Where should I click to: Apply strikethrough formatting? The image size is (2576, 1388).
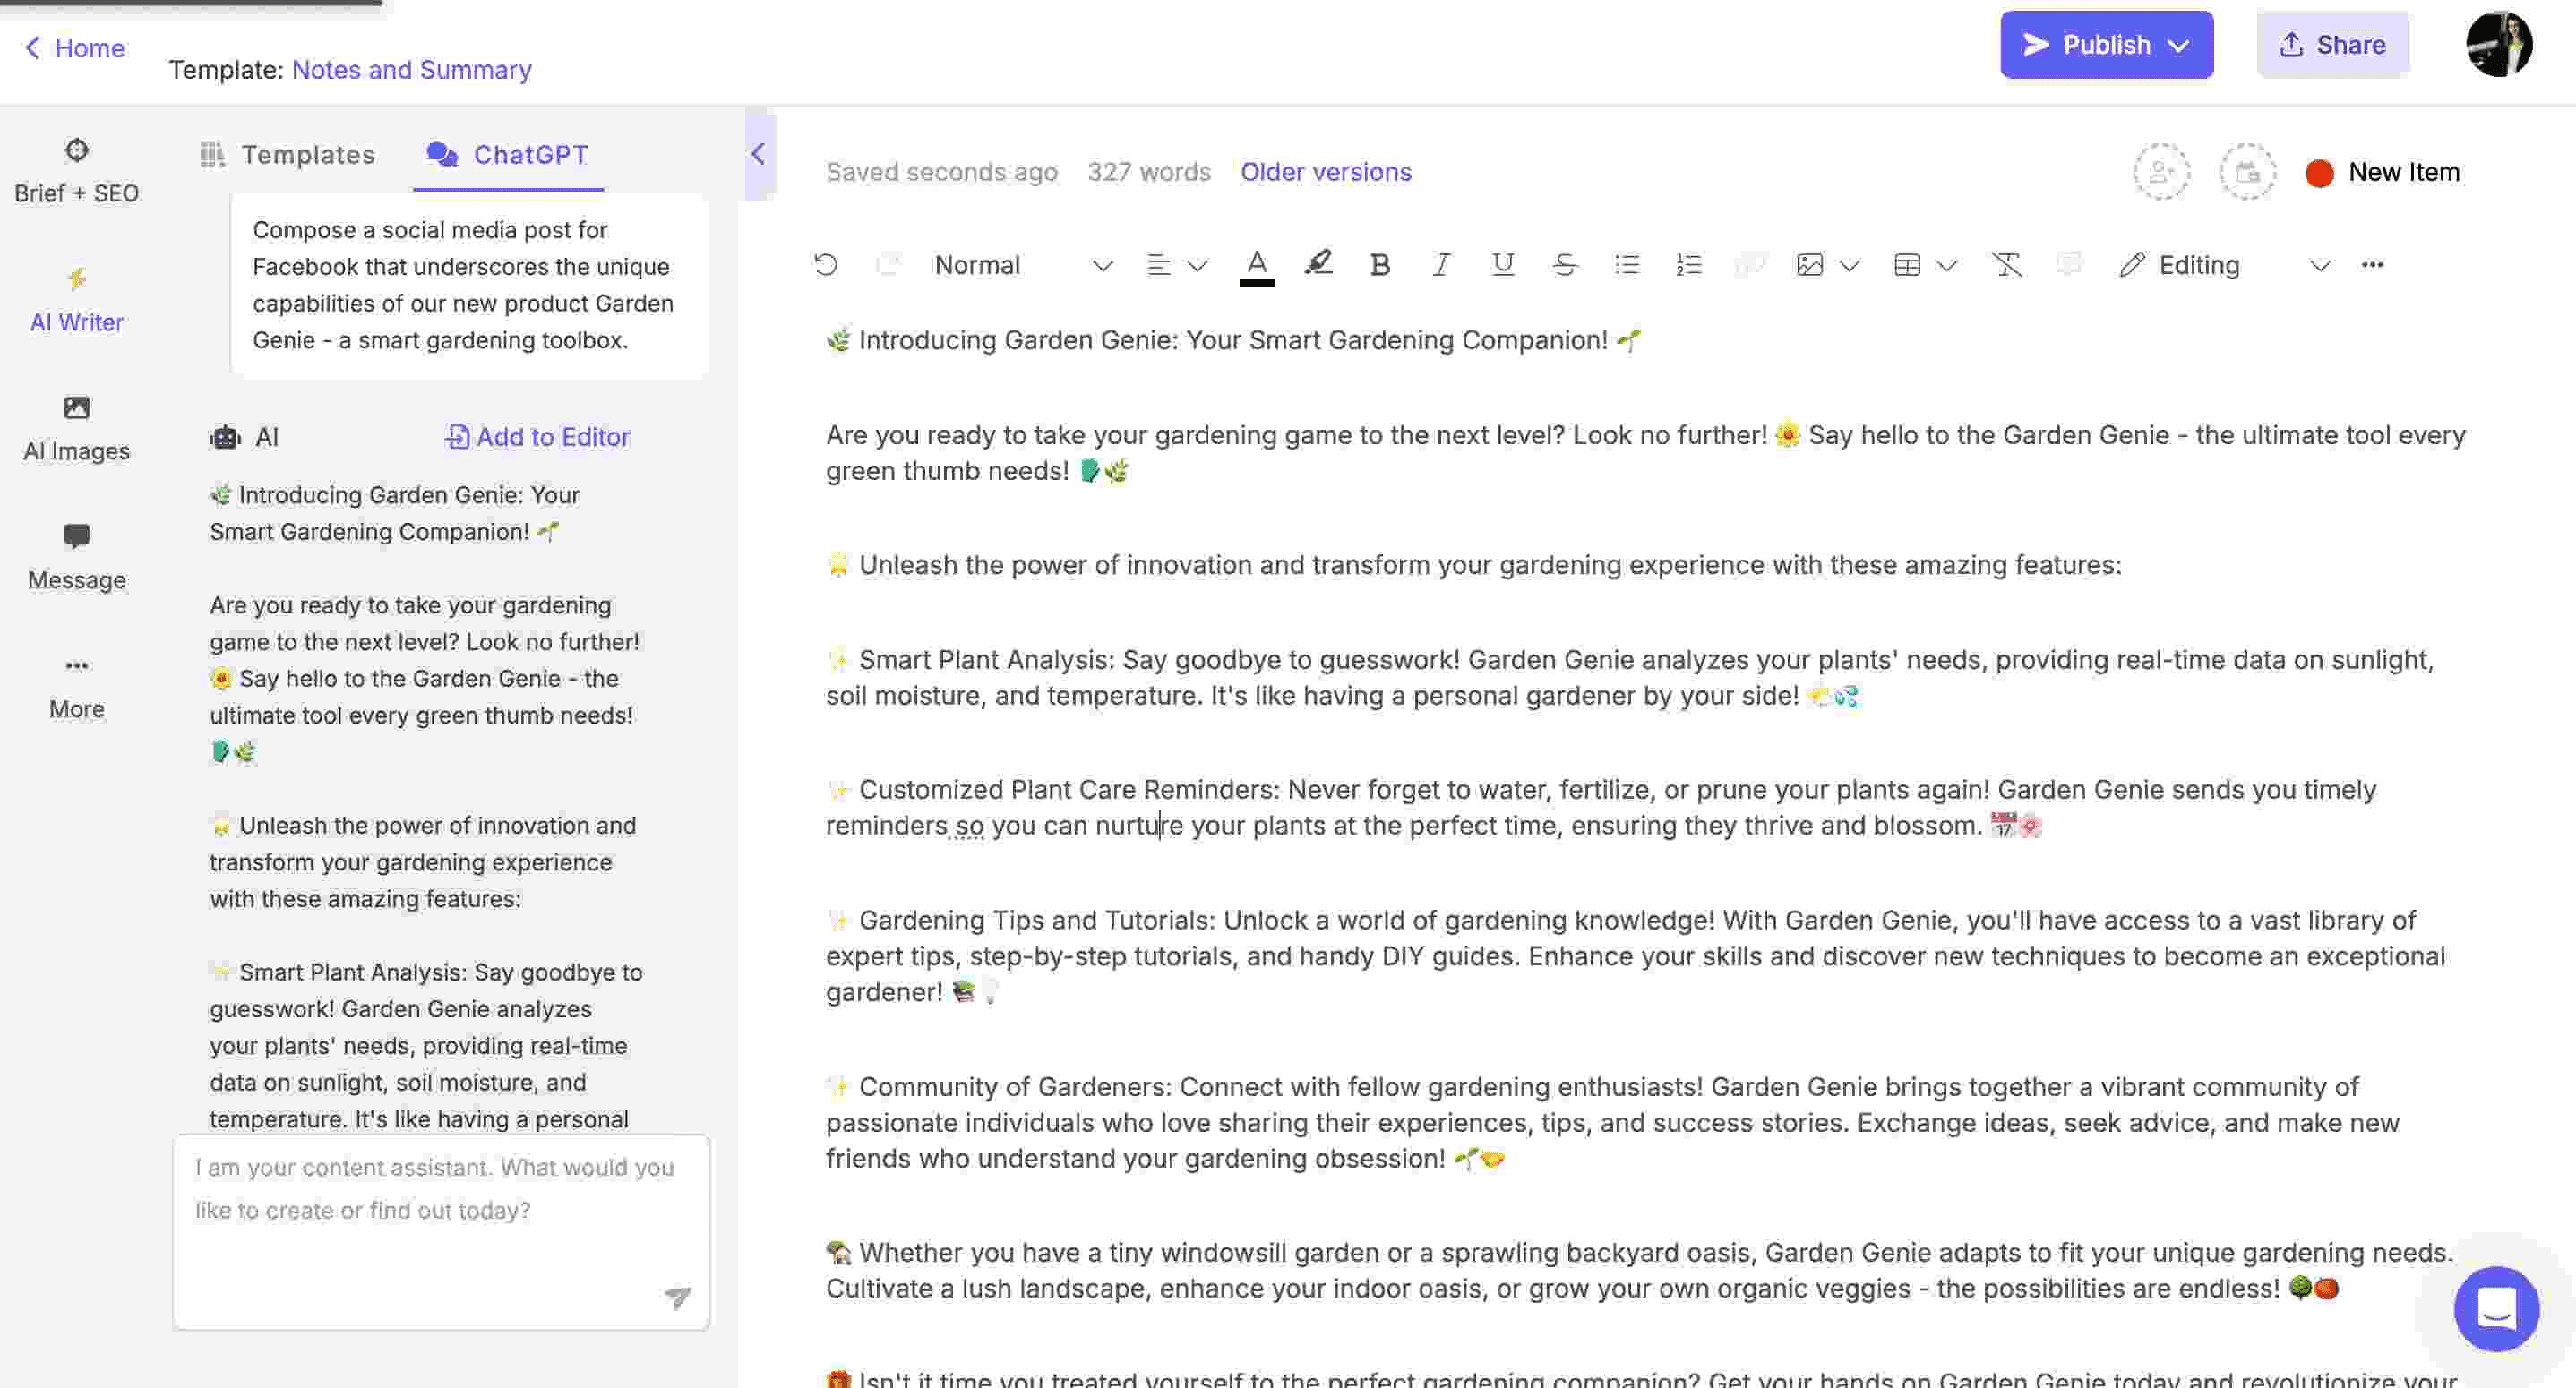pos(1565,265)
